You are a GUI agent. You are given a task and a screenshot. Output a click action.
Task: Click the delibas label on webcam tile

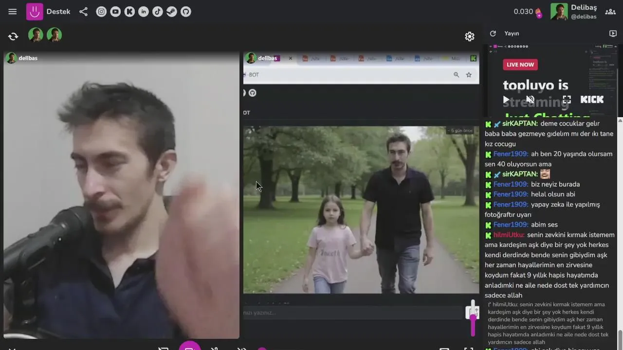(x=28, y=58)
